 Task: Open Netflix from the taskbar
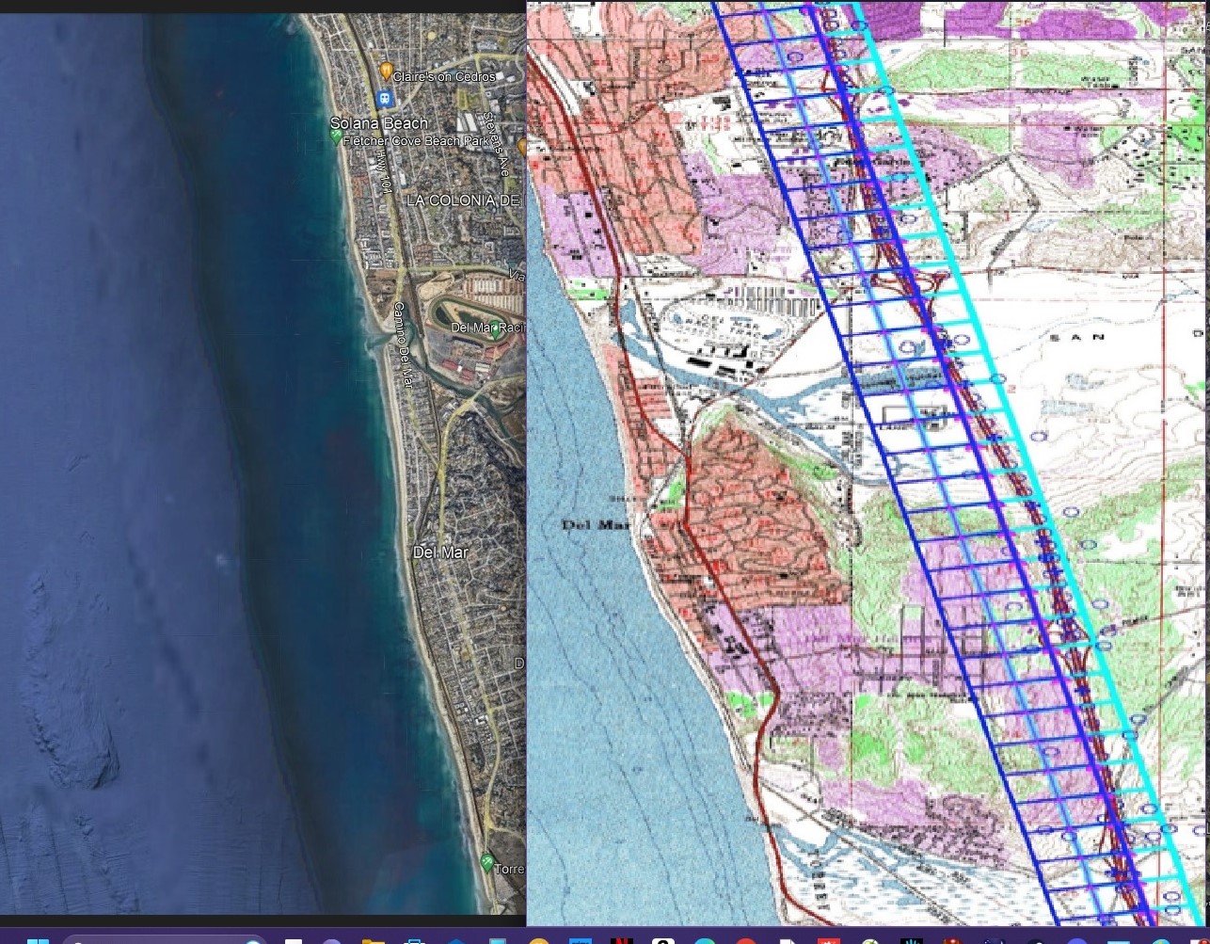(x=621, y=939)
